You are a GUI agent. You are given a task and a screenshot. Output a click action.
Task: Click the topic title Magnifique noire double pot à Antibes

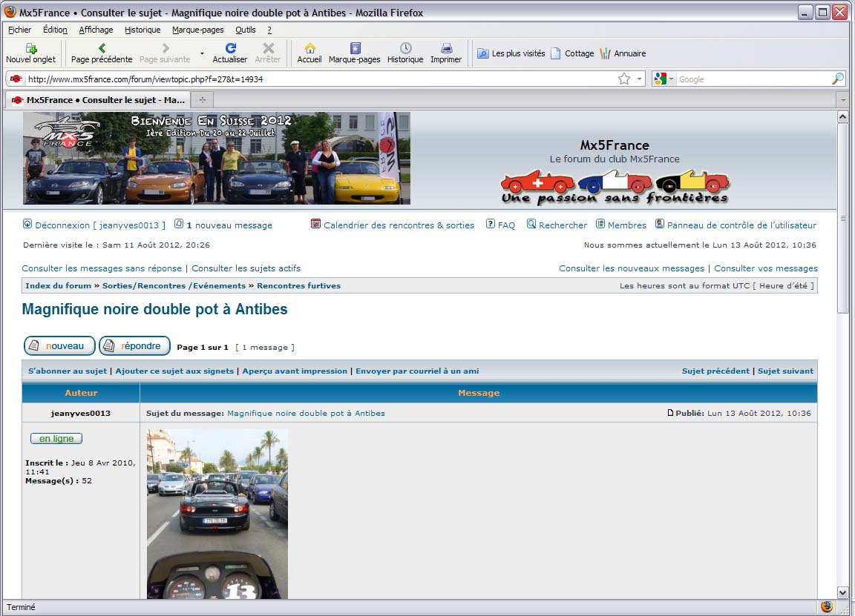click(x=154, y=309)
